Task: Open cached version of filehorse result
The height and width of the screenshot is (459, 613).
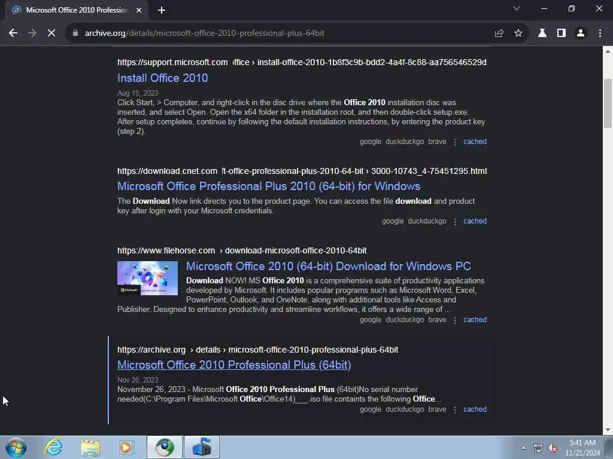Action: pos(475,320)
